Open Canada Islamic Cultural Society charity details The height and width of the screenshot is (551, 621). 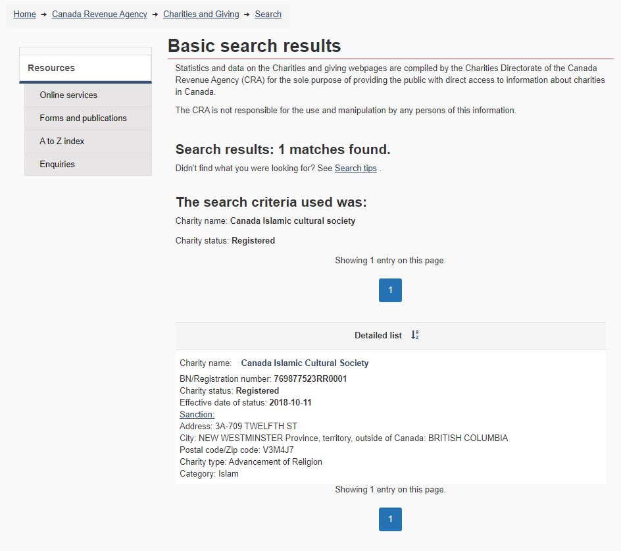[305, 363]
